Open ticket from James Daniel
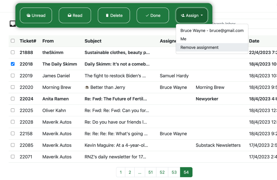The image size is (277, 180). coord(56,76)
